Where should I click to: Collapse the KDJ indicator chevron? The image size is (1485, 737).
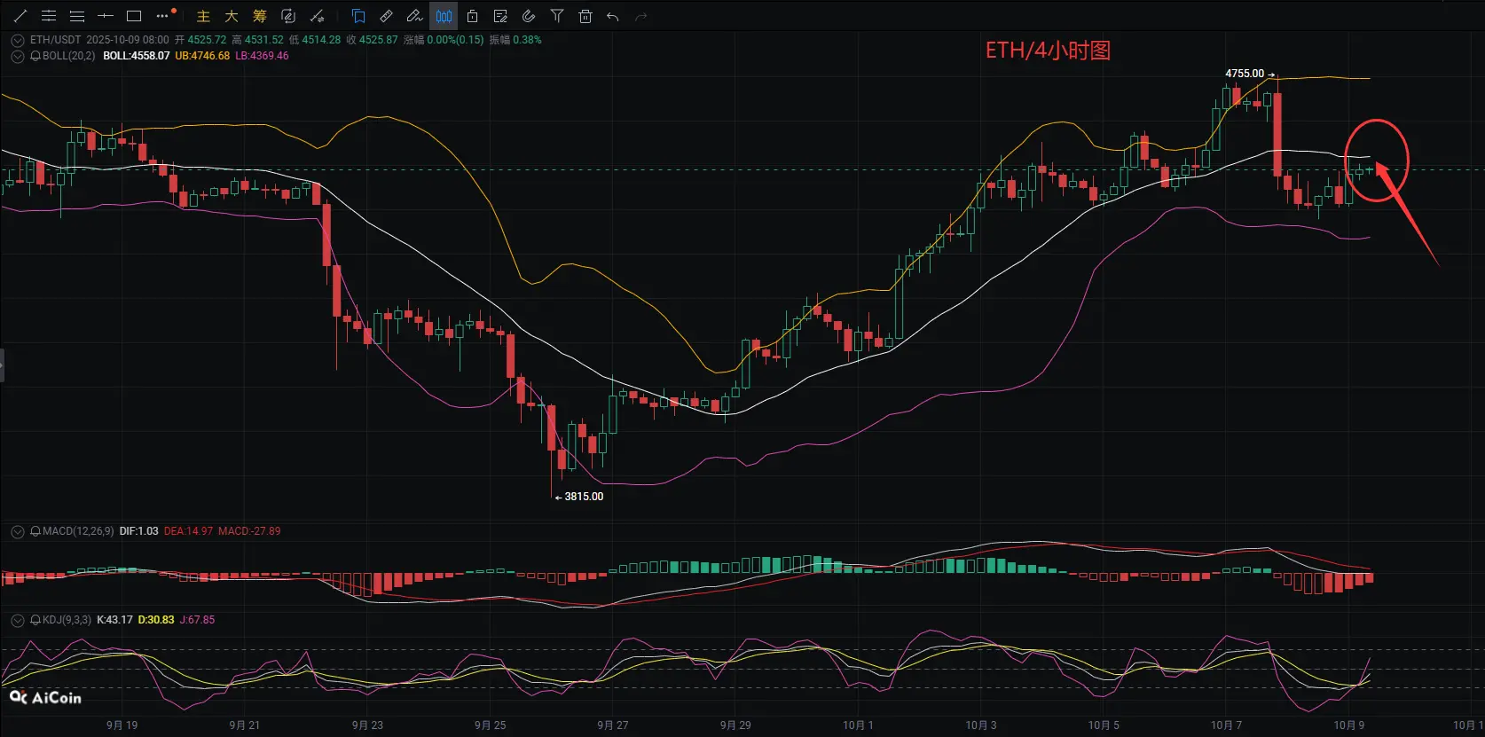pos(18,620)
